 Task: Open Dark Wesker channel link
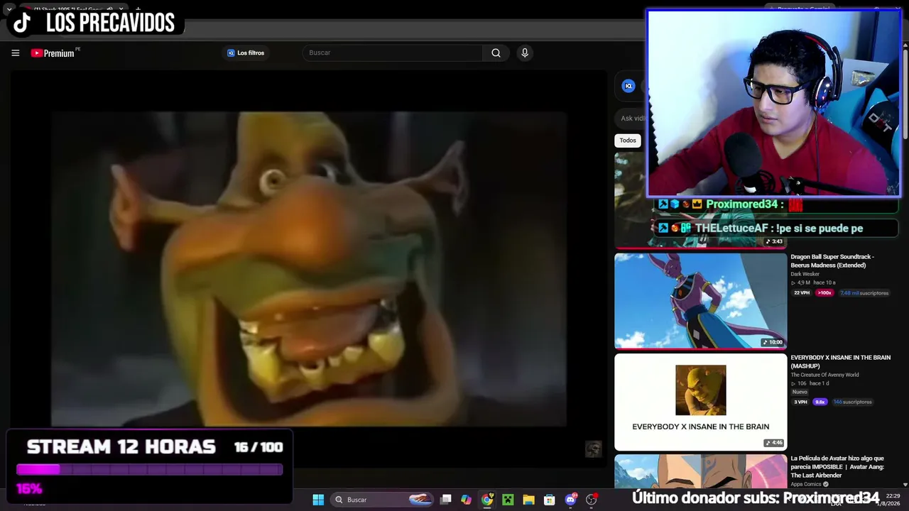point(805,274)
